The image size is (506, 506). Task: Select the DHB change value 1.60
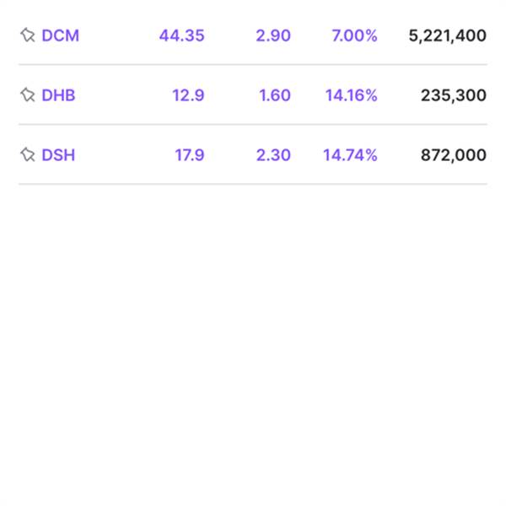[275, 95]
